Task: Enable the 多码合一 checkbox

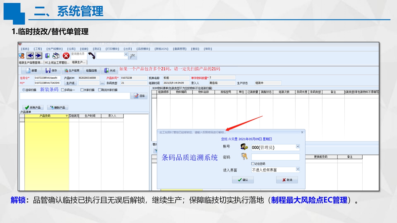Action: pyautogui.click(x=63, y=90)
